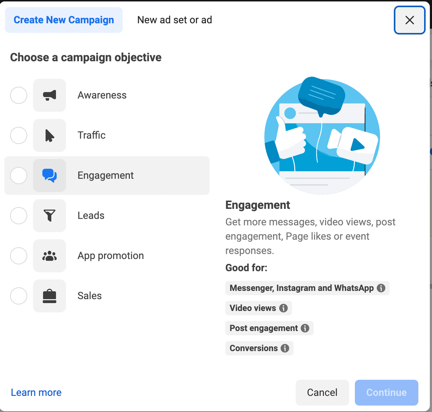Click the App promotion people icon

(50, 256)
